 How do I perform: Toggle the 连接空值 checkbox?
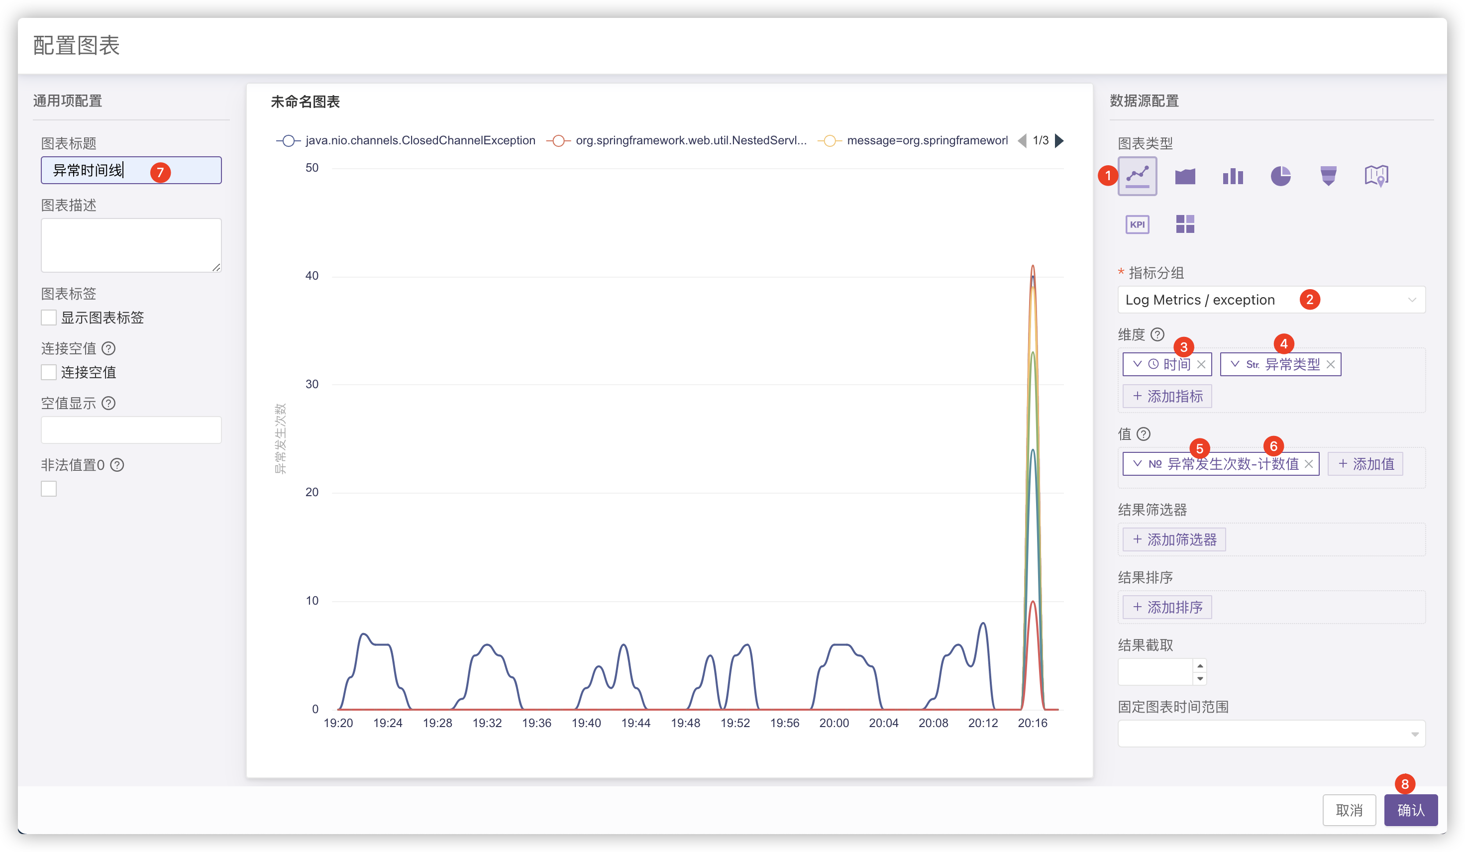tap(49, 372)
